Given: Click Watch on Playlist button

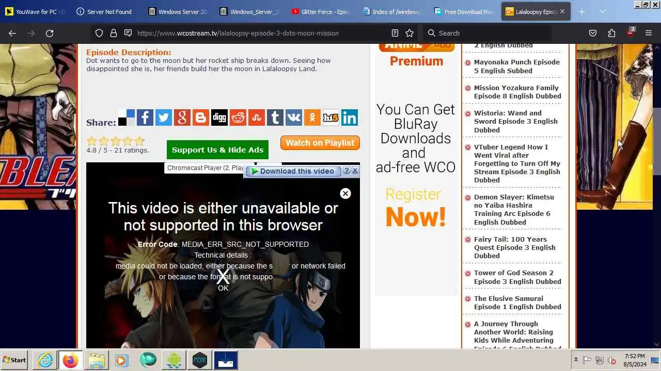Looking at the screenshot, I should pyautogui.click(x=320, y=143).
